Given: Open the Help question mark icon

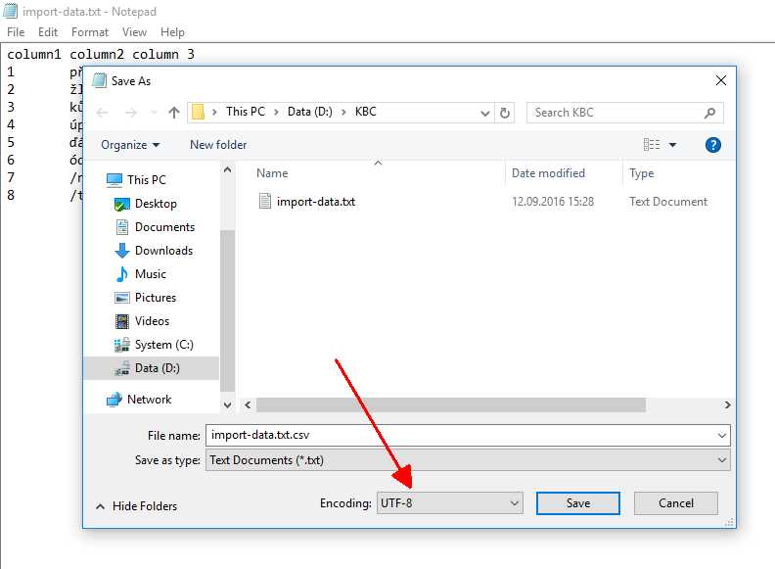Looking at the screenshot, I should [712, 145].
